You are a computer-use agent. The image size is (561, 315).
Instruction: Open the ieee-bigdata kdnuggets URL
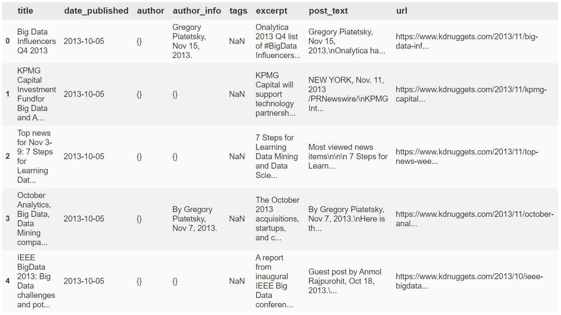tap(469, 281)
